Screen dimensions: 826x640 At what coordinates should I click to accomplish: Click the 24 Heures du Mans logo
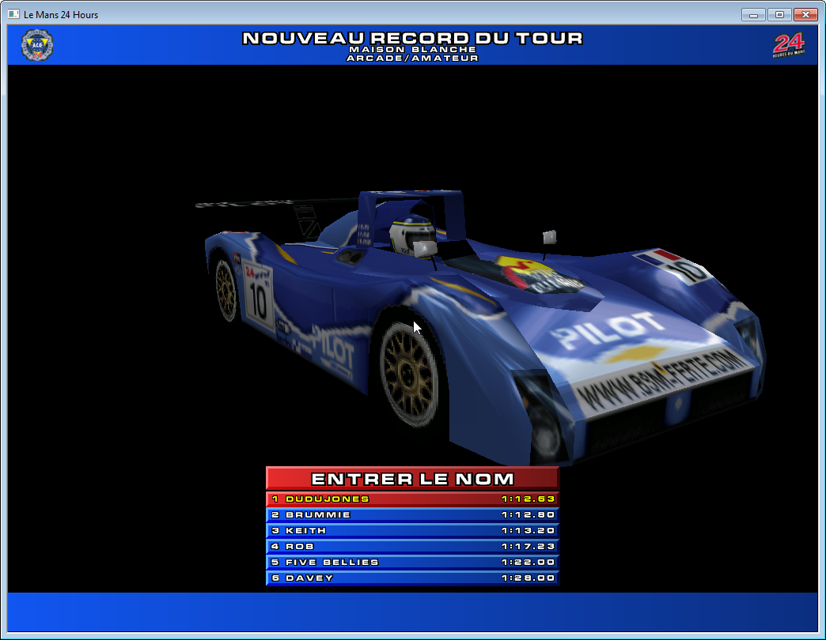point(789,45)
